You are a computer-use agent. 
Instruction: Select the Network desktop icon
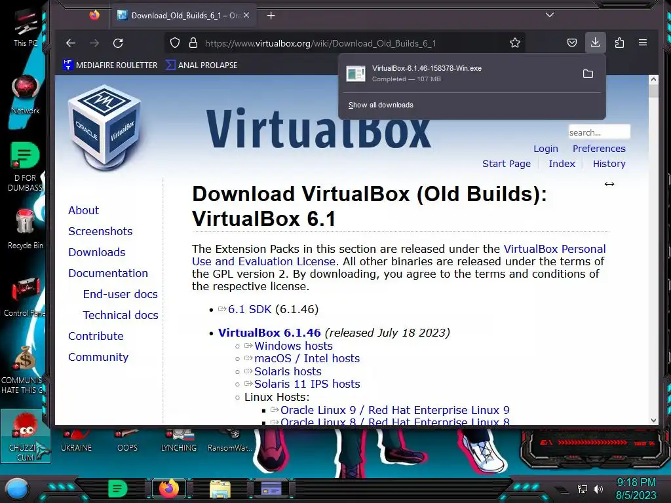click(26, 94)
